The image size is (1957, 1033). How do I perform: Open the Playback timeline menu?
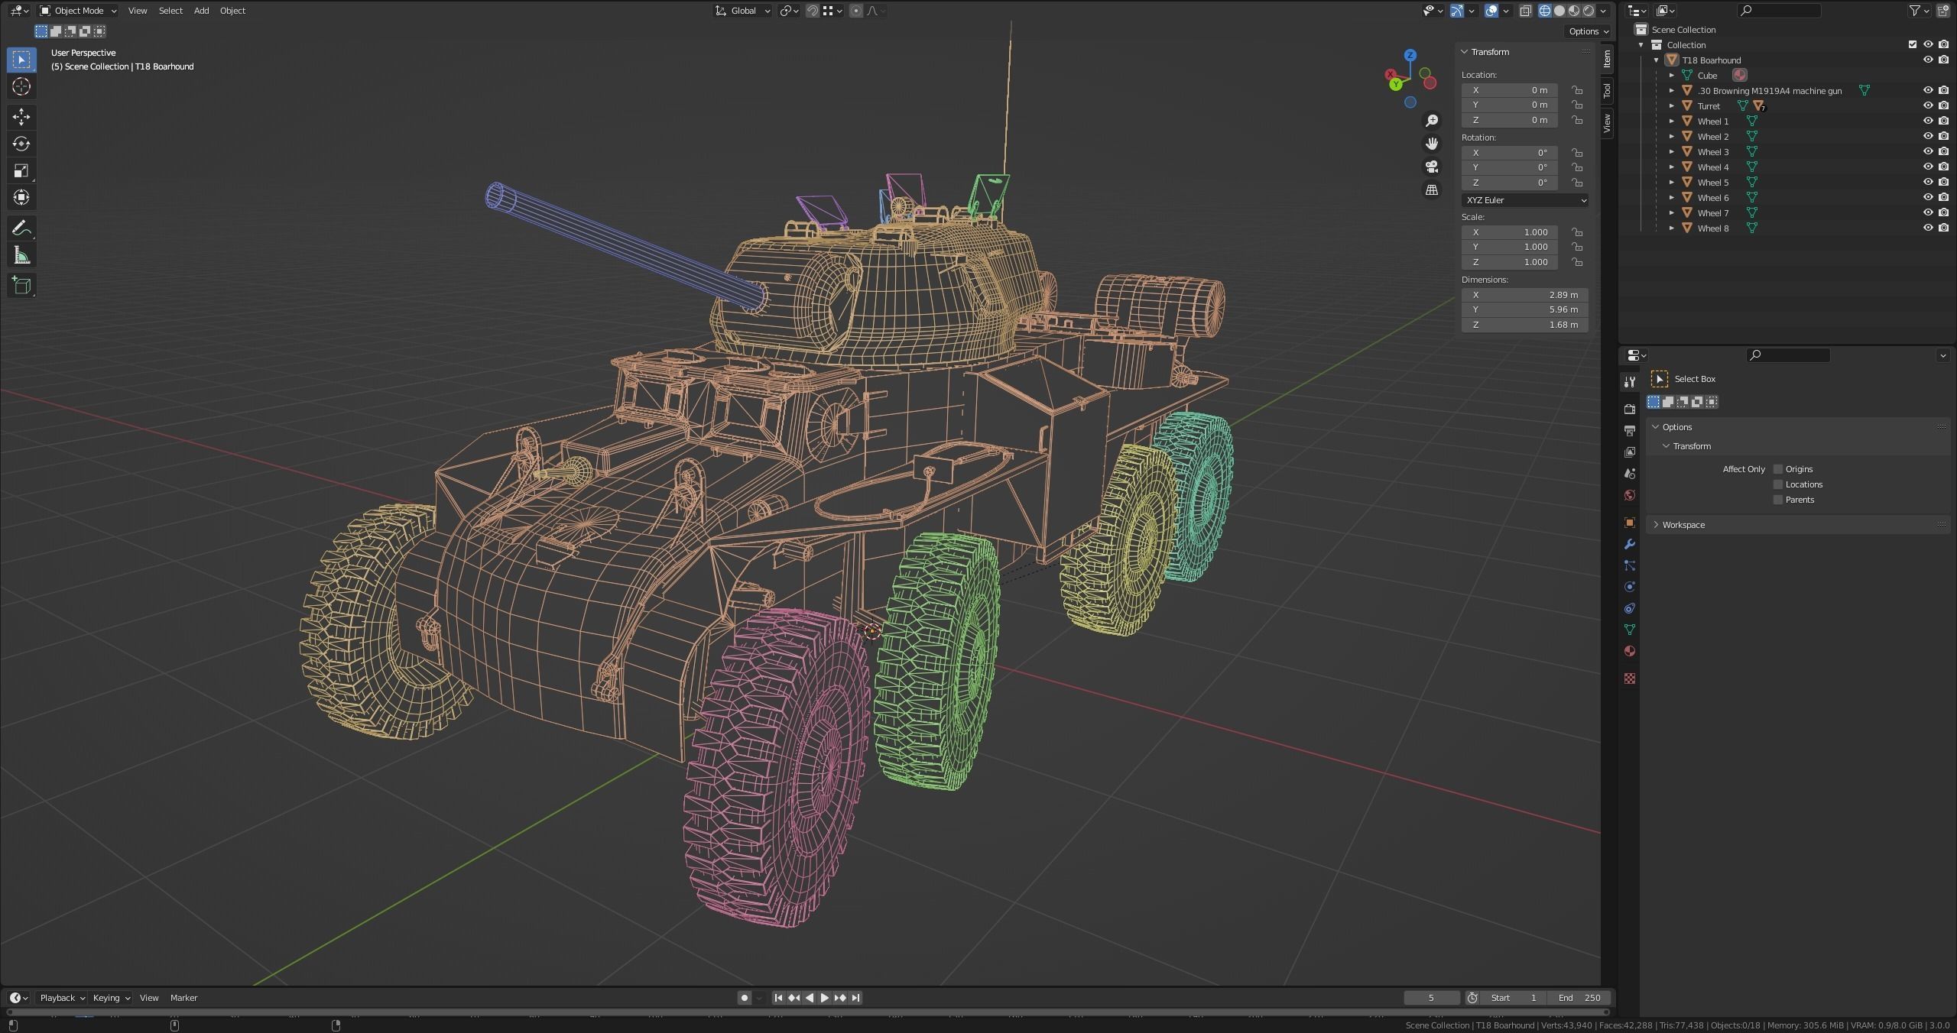(62, 998)
